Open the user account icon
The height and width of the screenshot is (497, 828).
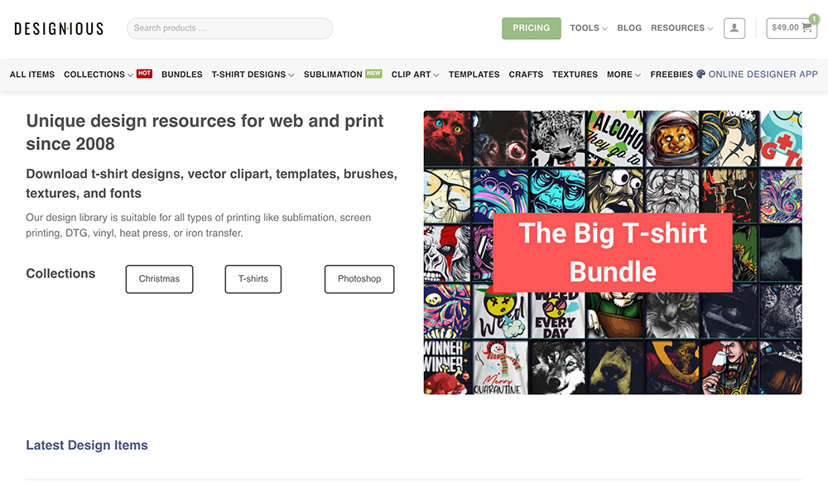click(x=734, y=28)
